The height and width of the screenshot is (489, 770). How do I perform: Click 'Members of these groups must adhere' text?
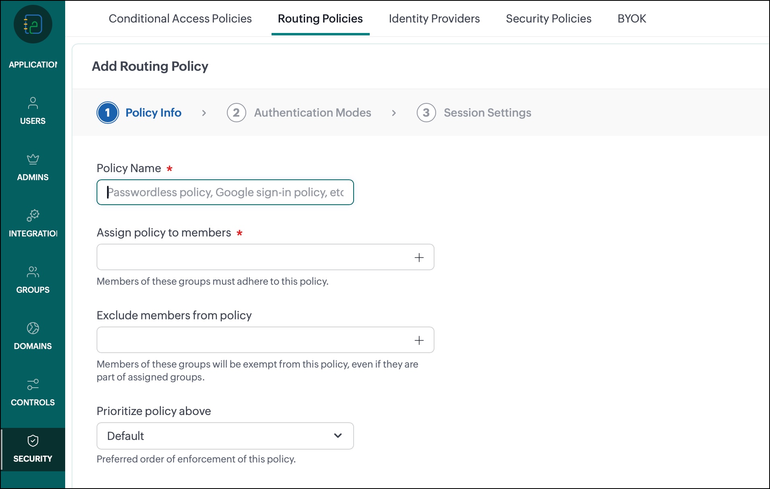pyautogui.click(x=212, y=281)
